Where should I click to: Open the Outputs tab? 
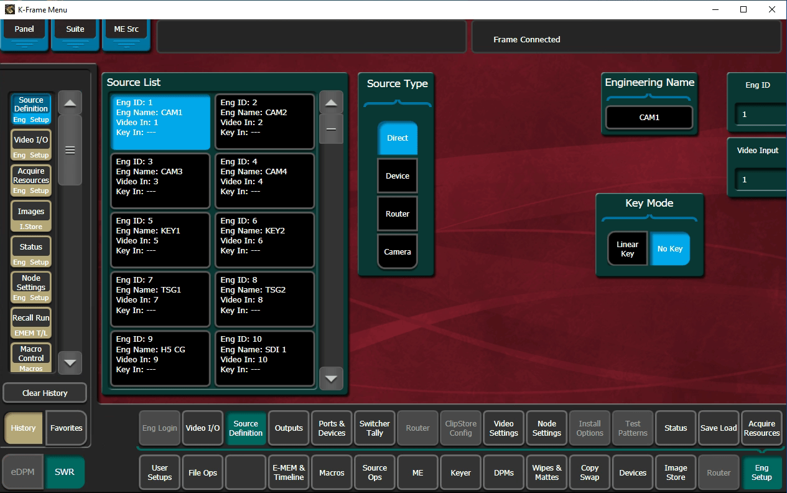(289, 428)
